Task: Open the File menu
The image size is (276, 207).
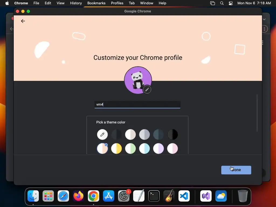Action: pos(36,3)
